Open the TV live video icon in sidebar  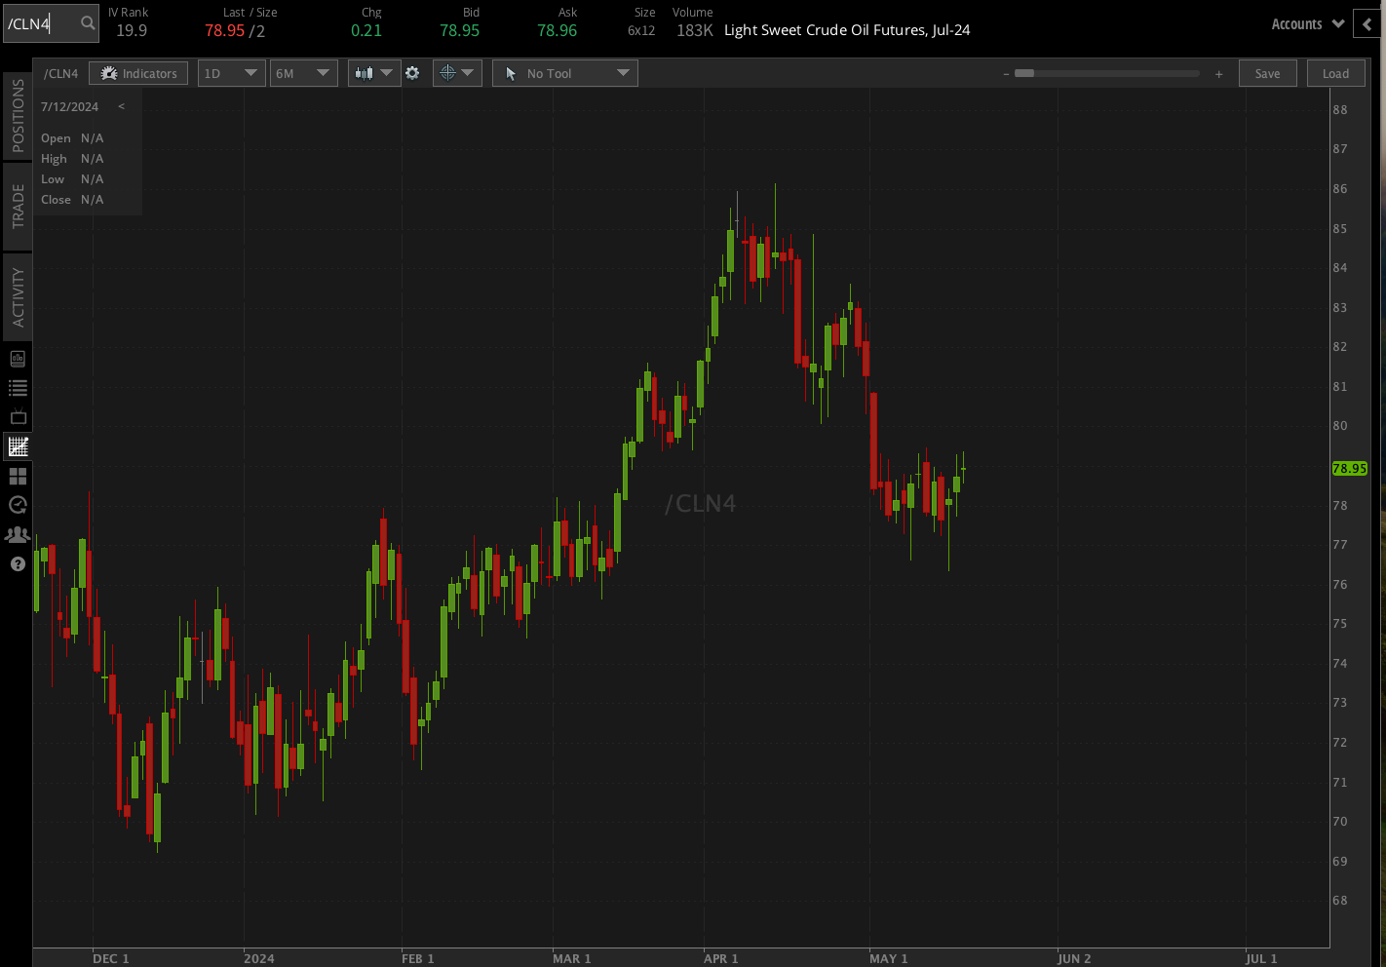coord(18,417)
